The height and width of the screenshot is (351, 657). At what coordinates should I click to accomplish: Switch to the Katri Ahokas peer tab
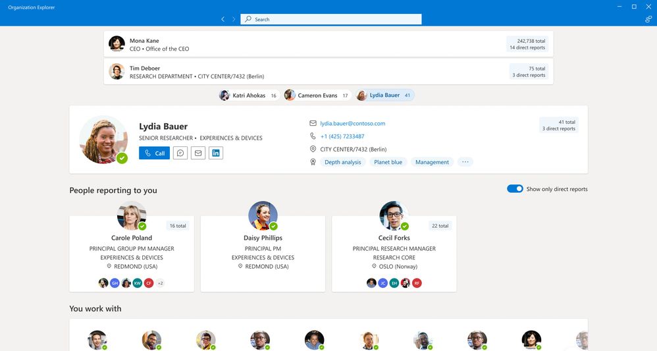tap(249, 95)
